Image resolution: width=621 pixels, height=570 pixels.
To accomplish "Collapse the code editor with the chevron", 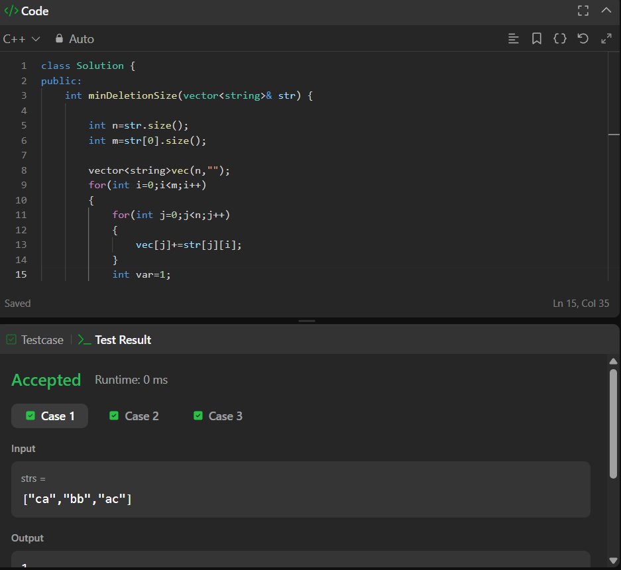I will 606,11.
